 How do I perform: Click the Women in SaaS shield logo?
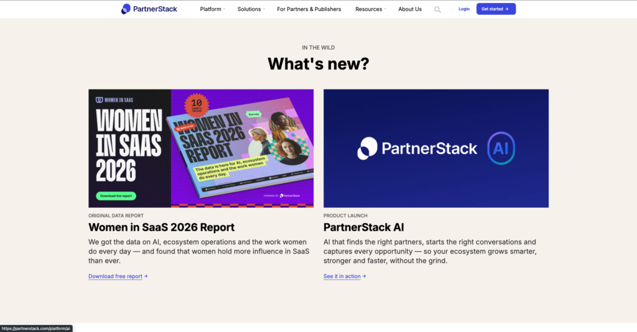pyautogui.click(x=99, y=100)
